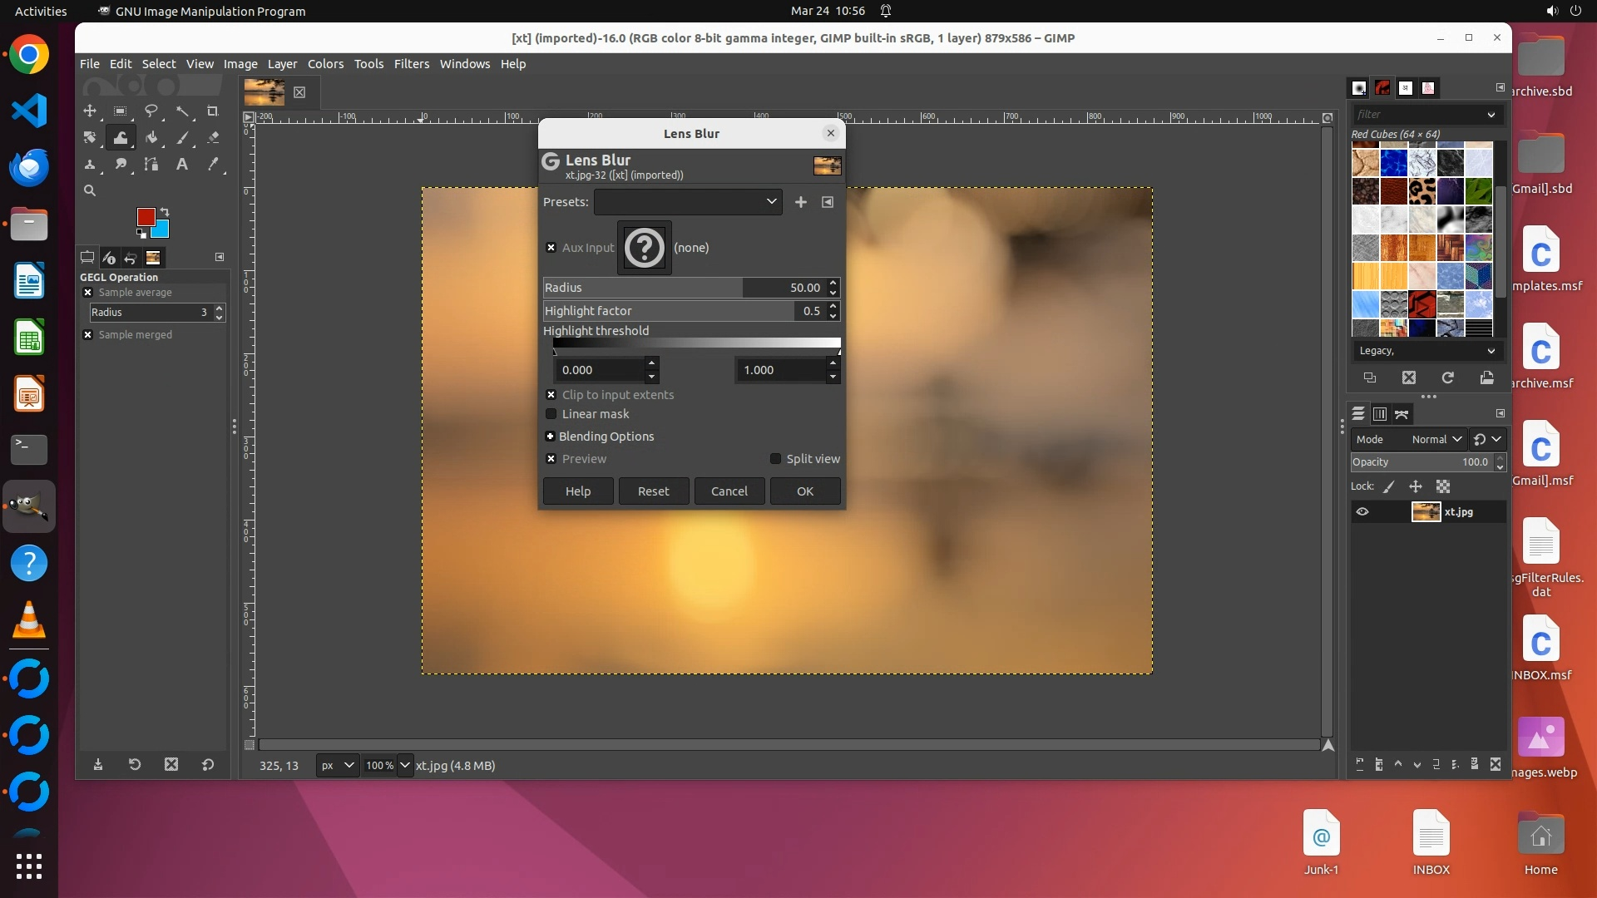Image resolution: width=1597 pixels, height=898 pixels.
Task: Select the Text tool
Action: click(x=181, y=165)
